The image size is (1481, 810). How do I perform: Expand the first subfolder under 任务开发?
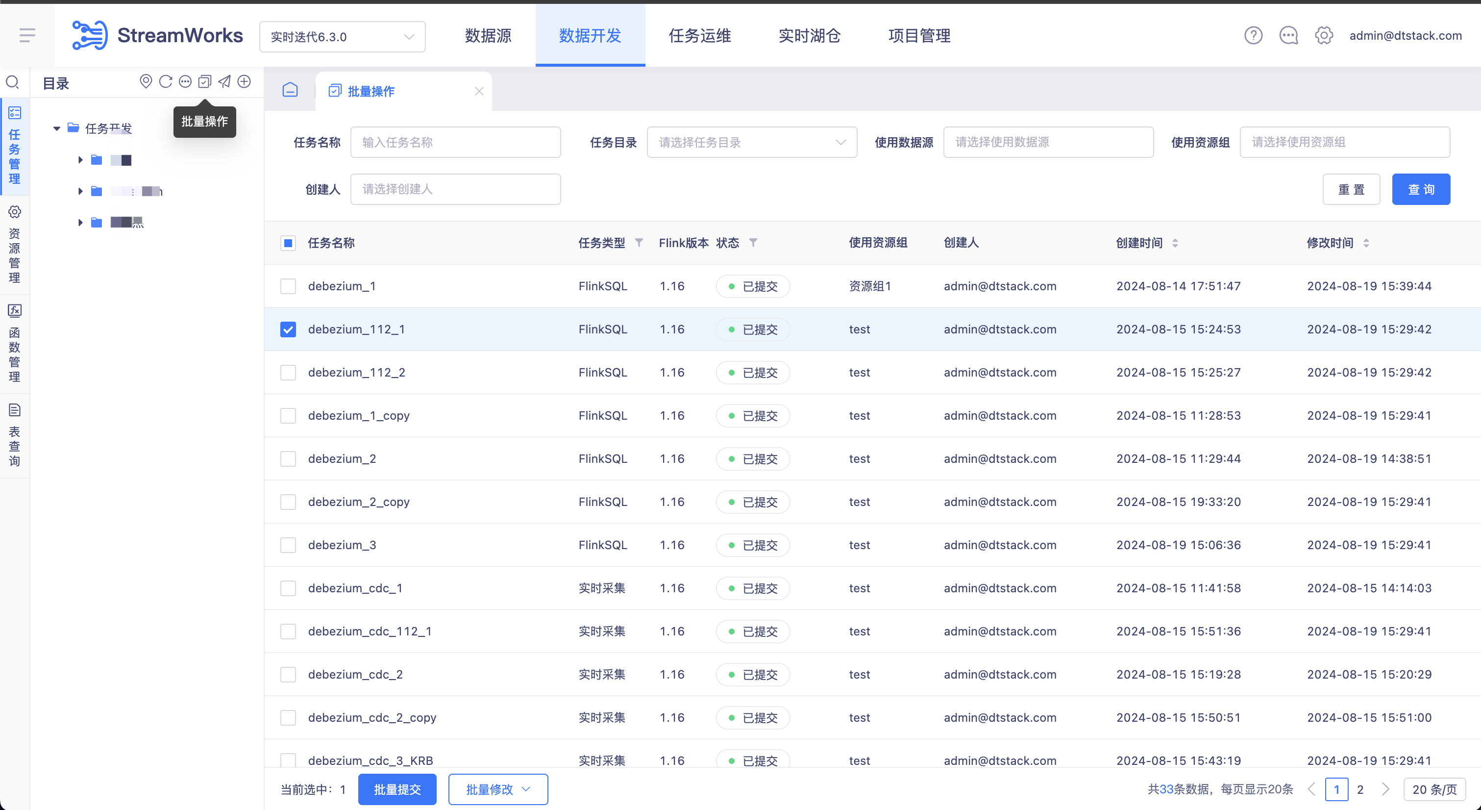[x=80, y=159]
